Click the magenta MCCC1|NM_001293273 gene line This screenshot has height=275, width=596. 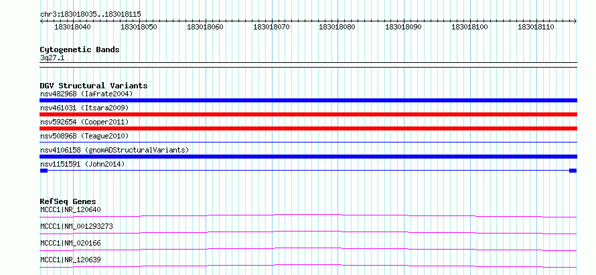click(308, 232)
